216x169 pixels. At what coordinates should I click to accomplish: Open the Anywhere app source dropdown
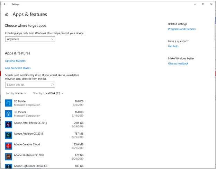(30, 39)
